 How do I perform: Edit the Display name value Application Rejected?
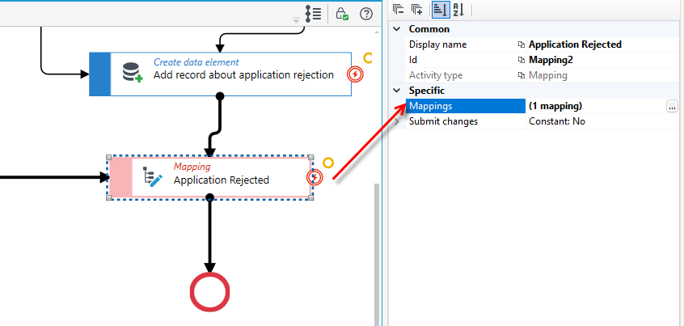[575, 44]
